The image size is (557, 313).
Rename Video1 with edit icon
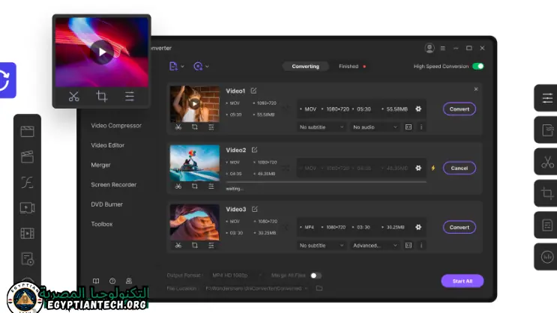(x=253, y=91)
